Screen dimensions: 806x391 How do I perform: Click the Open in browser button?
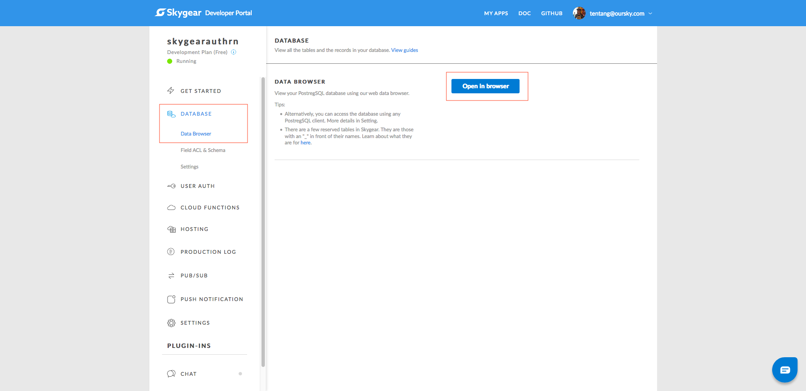pyautogui.click(x=485, y=86)
